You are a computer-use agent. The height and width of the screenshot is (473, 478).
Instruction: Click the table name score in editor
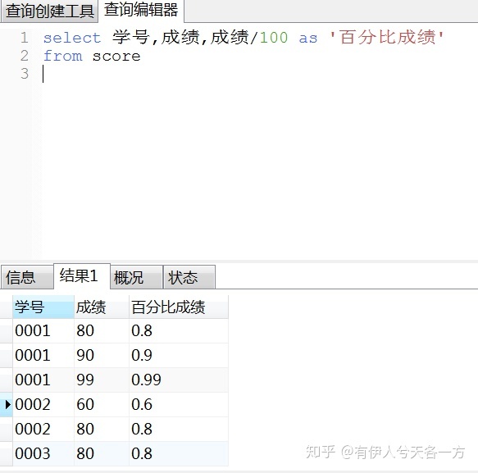coord(116,56)
